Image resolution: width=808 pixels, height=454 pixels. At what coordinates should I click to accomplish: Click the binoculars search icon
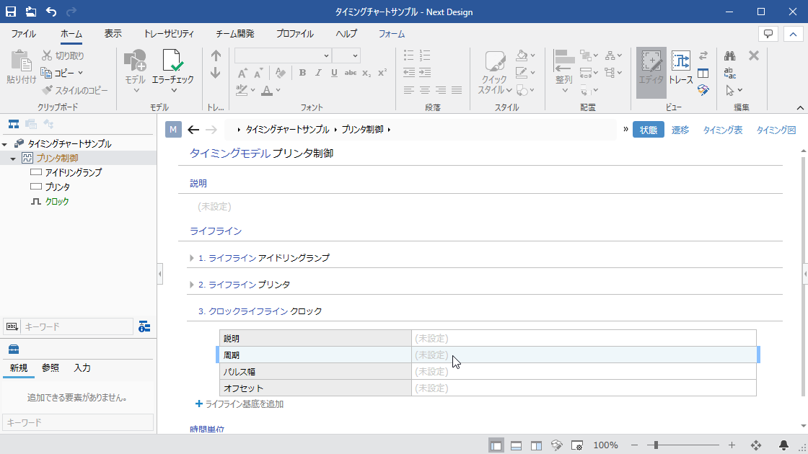[729, 55]
